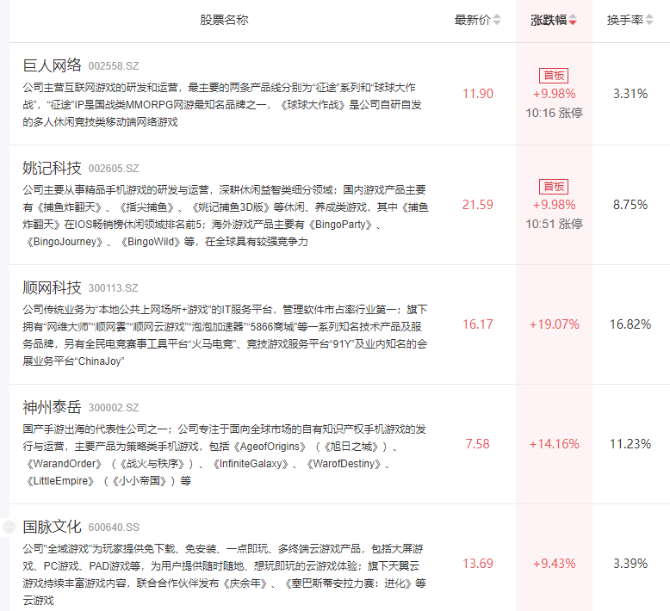Click the gray circle beside 国脉文化
This screenshot has height=611, width=670.
[x=9, y=527]
